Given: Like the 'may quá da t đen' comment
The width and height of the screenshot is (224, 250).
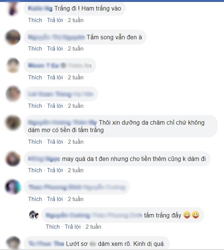Looking at the screenshot, I should coord(35,170).
